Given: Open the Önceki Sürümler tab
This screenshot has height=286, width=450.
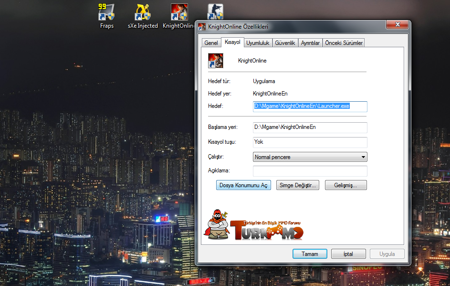Looking at the screenshot, I should pos(344,43).
